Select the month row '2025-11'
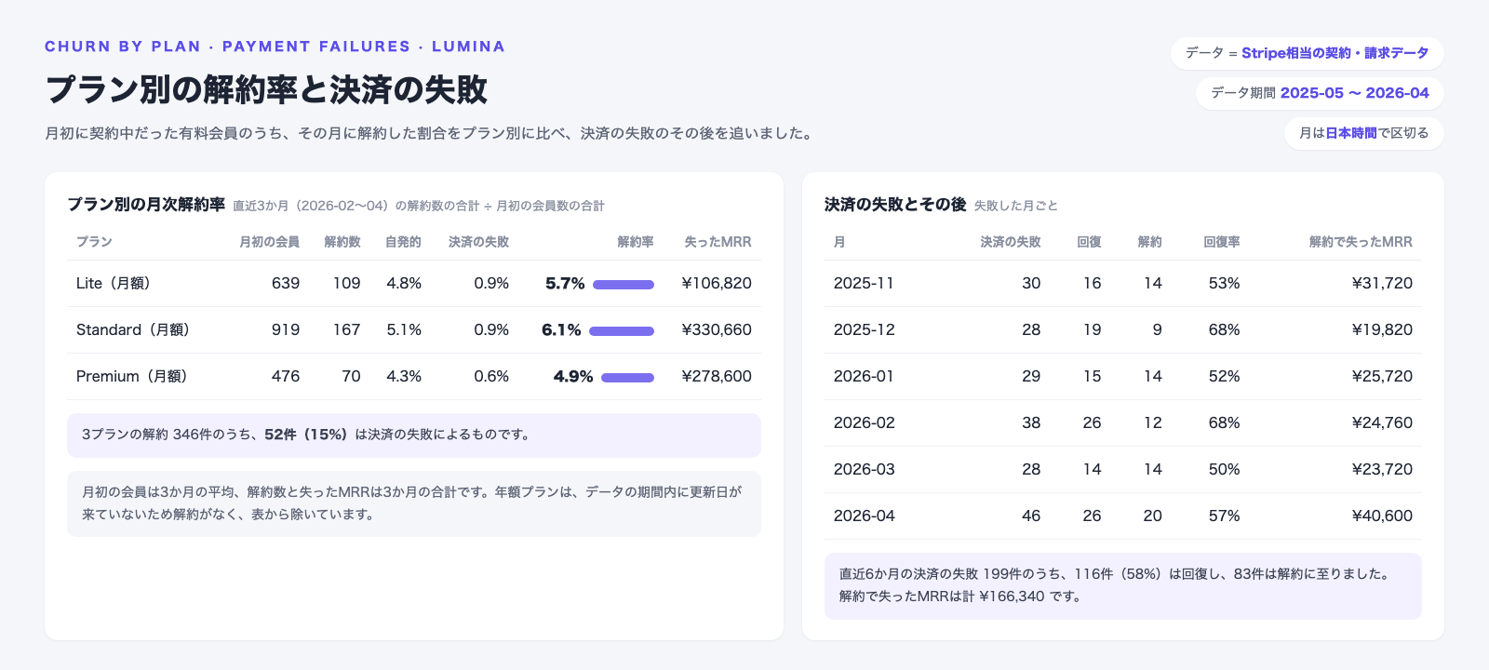The width and height of the screenshot is (1489, 670). (1123, 284)
